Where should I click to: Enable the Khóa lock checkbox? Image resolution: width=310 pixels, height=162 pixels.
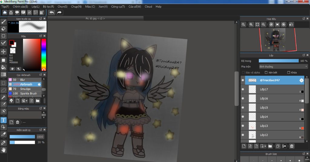coord(289,73)
